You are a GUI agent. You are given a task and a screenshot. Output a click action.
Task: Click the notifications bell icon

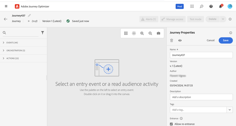(x=221, y=6)
